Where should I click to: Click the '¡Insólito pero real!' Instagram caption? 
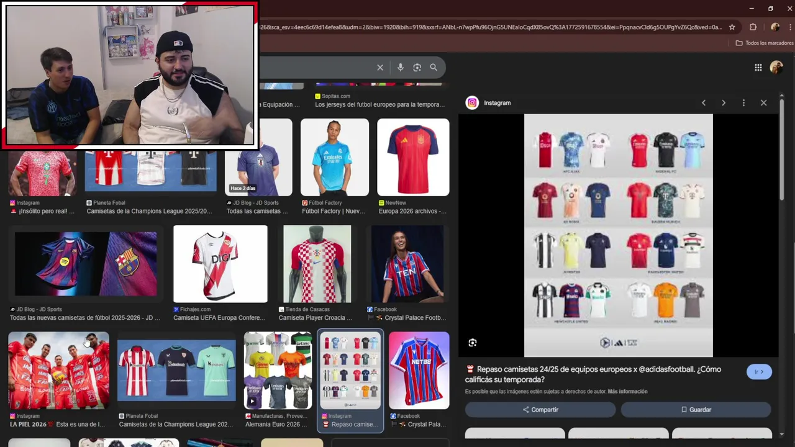tap(42, 211)
